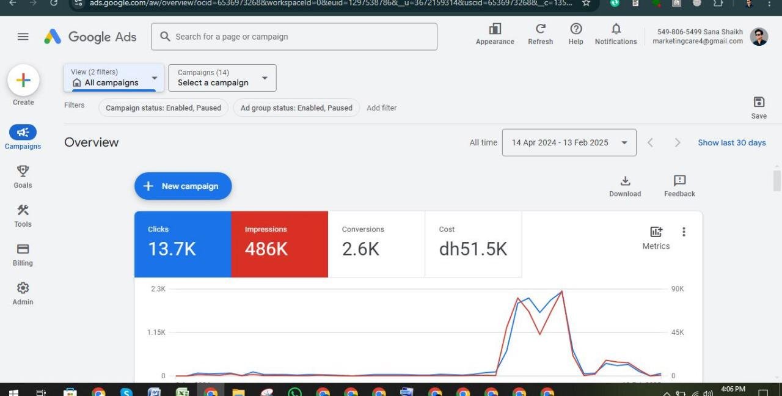
Task: Focus the page or campaign search field
Action: pos(294,37)
